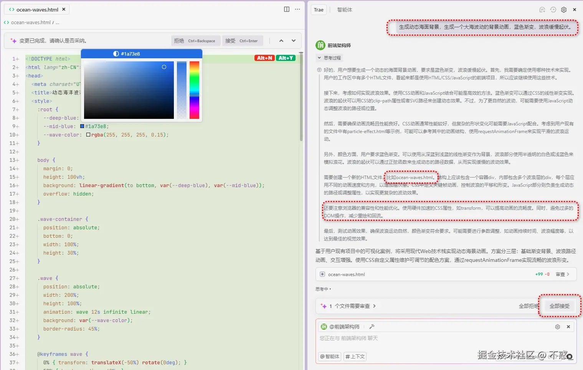Click the opacity strip in color picker
This screenshot has height=370, width=583.
coord(182,90)
